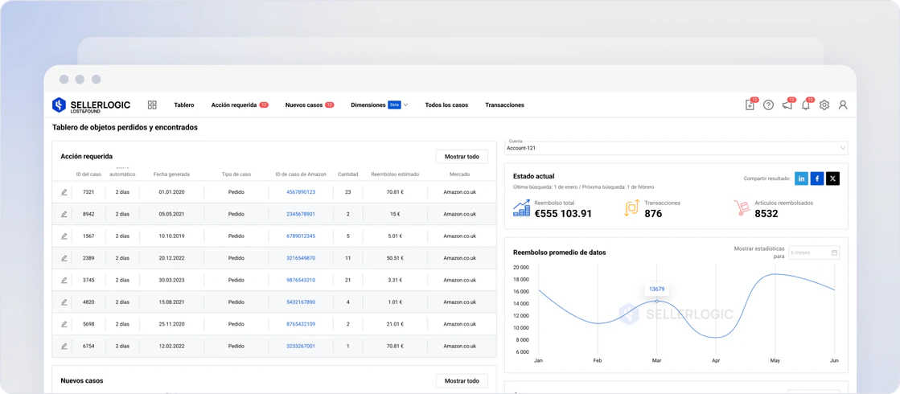Image resolution: width=900 pixels, height=394 pixels.
Task: Click the Transacciones arrows icon
Action: tap(631, 208)
